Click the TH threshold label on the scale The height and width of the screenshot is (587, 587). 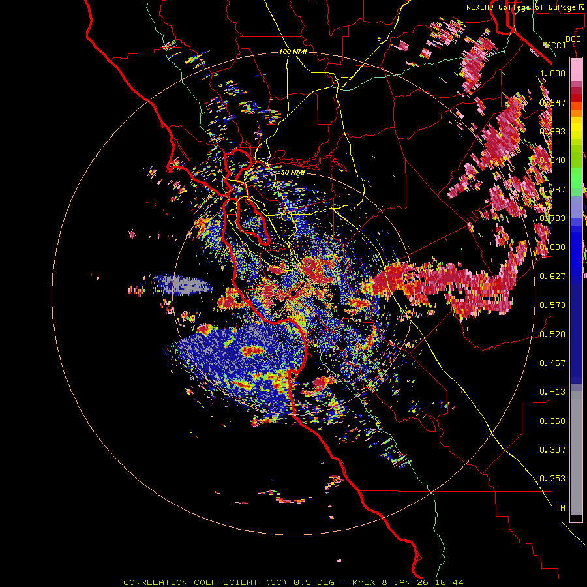coord(560,507)
